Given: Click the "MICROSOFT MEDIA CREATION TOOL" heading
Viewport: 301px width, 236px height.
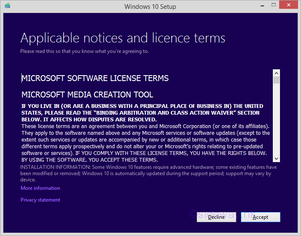Looking at the screenshot, I should click(x=87, y=94).
